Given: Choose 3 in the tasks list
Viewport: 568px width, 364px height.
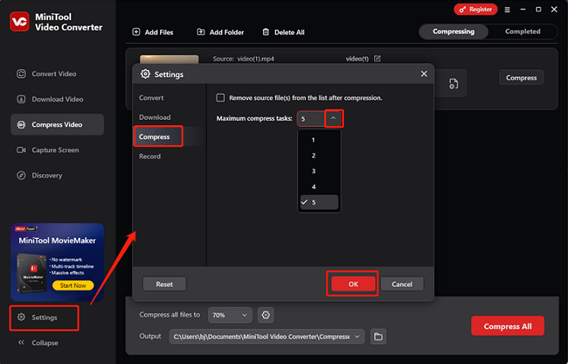Looking at the screenshot, I should (319, 171).
